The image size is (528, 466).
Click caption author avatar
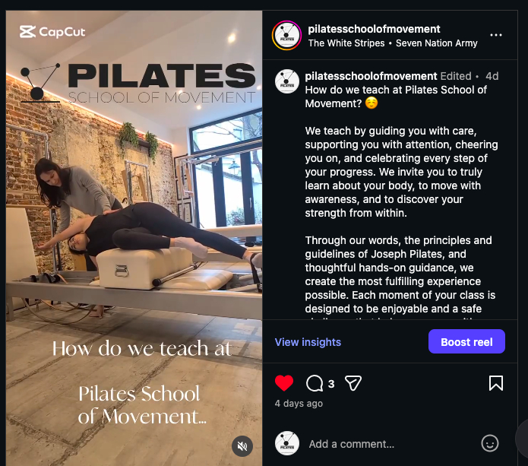287,81
